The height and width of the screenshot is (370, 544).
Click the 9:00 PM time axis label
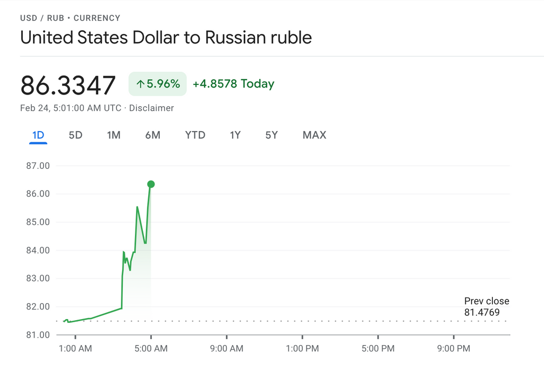[x=453, y=349]
